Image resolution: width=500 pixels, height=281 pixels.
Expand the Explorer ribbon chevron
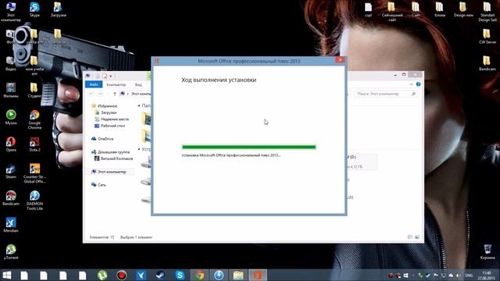pos(411,84)
